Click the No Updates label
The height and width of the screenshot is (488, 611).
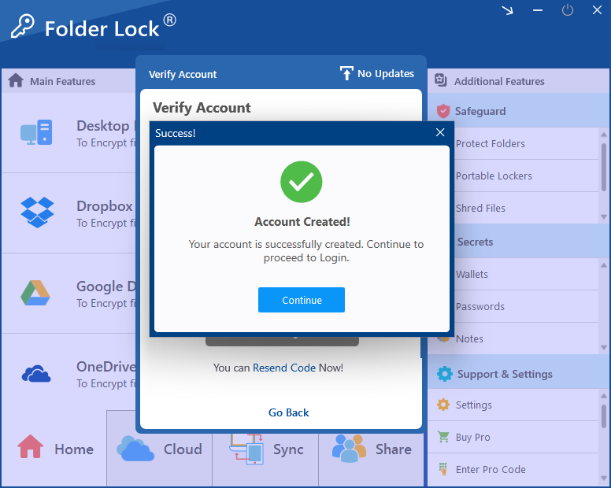pos(386,74)
